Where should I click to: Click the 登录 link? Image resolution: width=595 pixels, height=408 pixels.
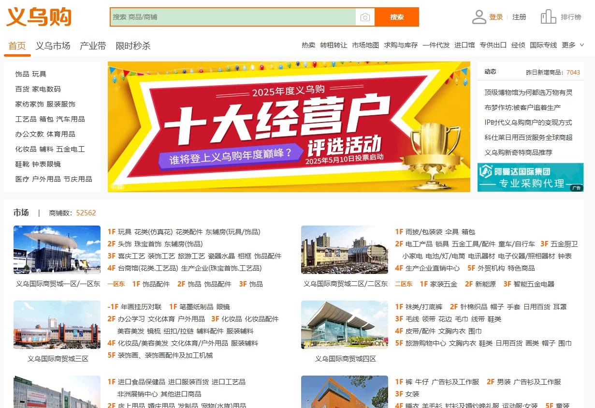coord(496,17)
